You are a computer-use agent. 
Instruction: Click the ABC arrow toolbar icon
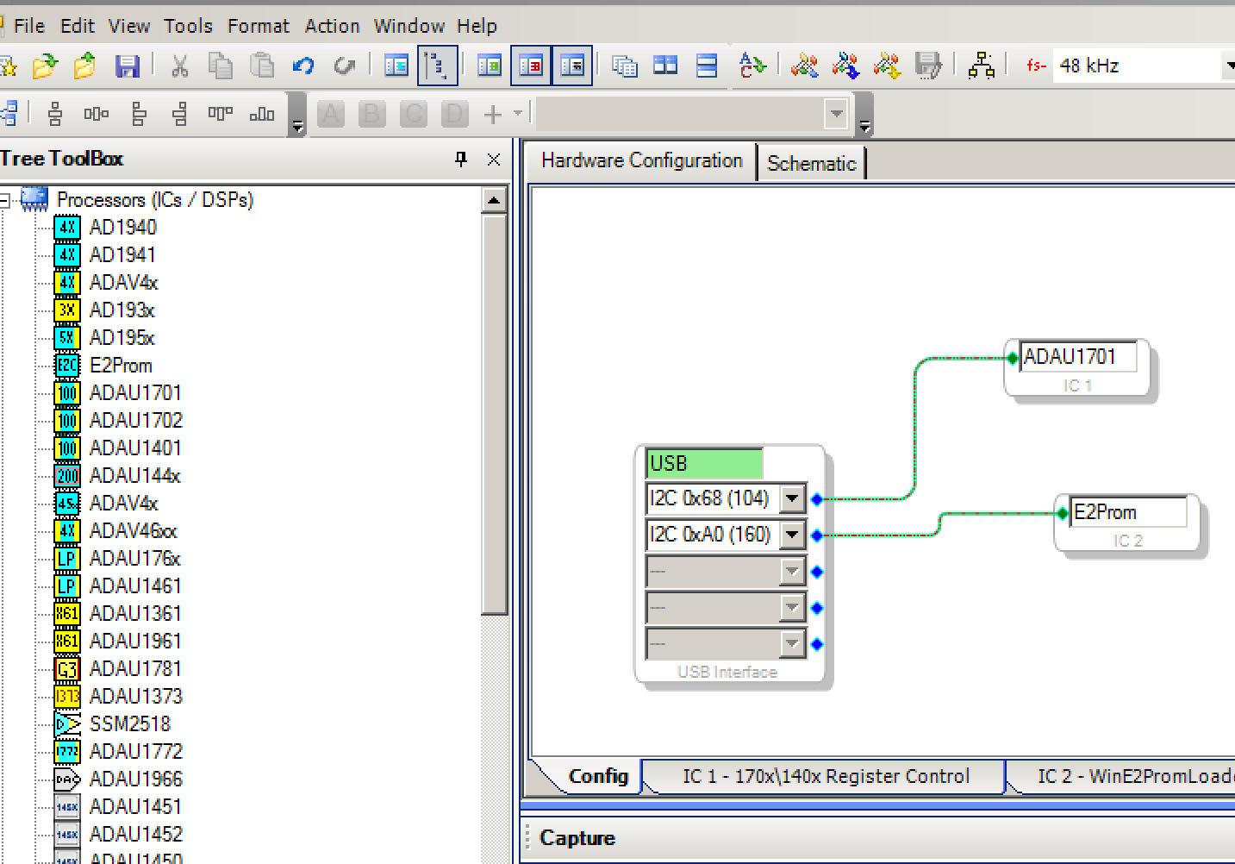tap(752, 66)
